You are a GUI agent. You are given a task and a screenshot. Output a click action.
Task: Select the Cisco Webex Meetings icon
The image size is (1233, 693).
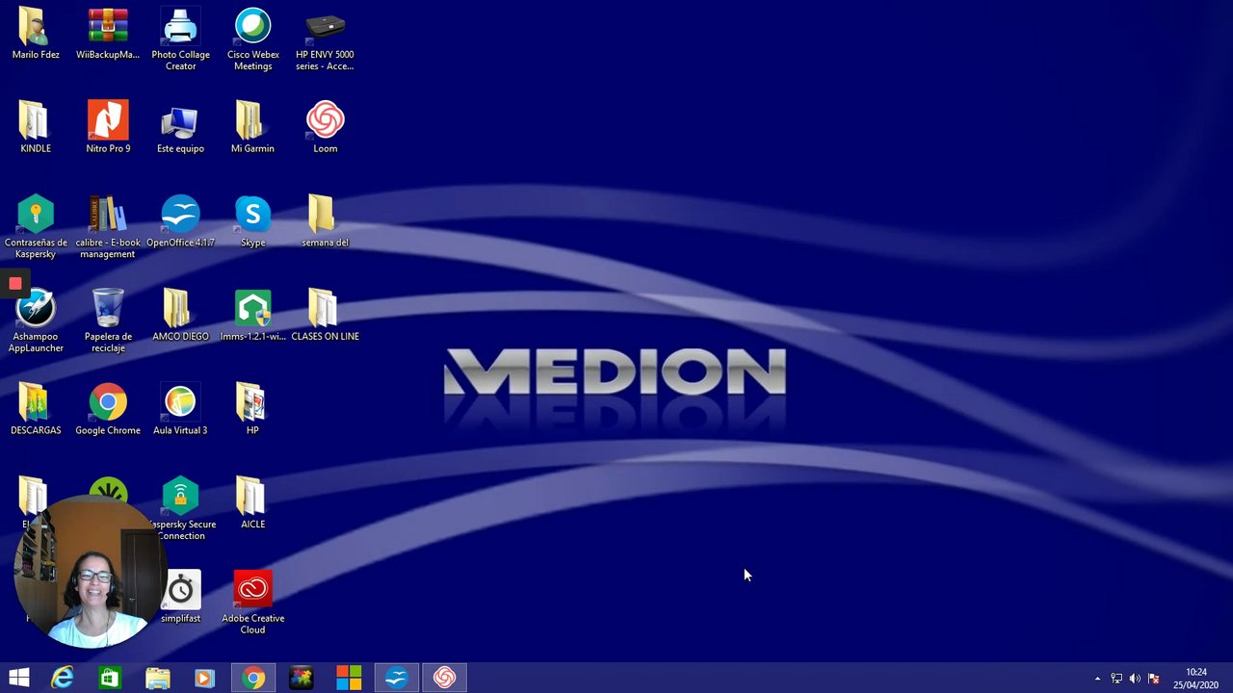pyautogui.click(x=252, y=38)
